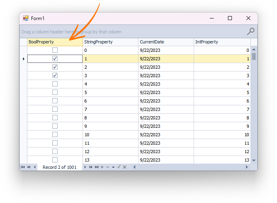Open the grid search magnifier icon

250,32
